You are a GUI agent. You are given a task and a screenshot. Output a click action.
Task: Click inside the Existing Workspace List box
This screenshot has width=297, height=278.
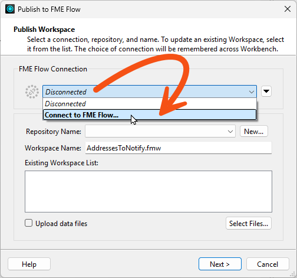[x=148, y=191]
